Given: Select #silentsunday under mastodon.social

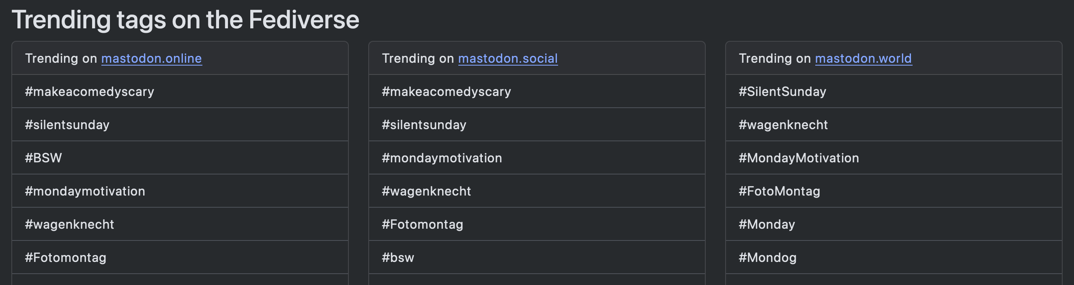Looking at the screenshot, I should 537,124.
